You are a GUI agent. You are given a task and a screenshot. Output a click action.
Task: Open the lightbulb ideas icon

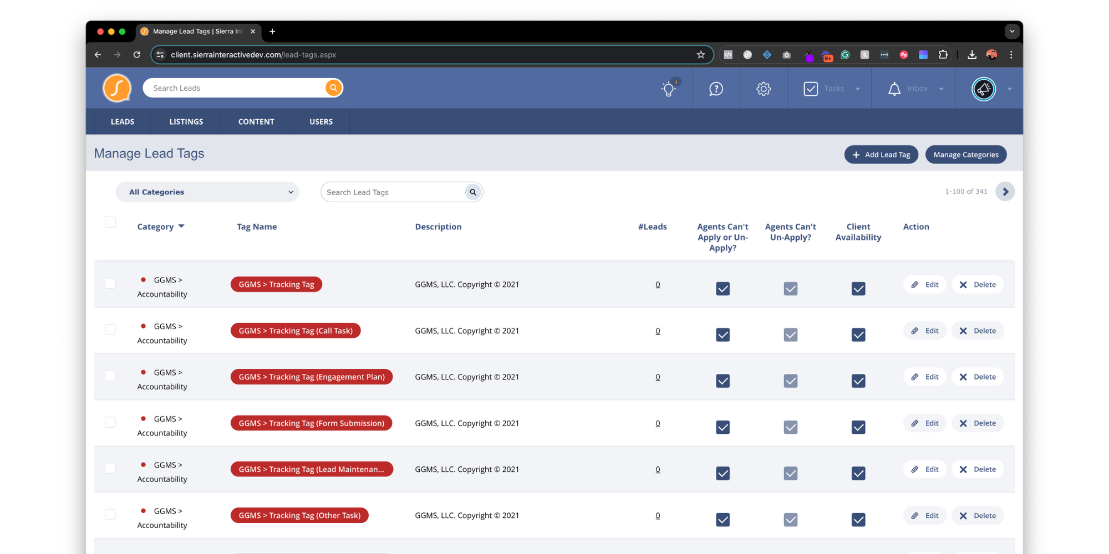(669, 89)
